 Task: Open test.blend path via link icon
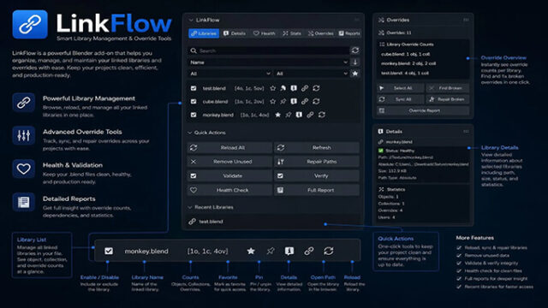305,88
